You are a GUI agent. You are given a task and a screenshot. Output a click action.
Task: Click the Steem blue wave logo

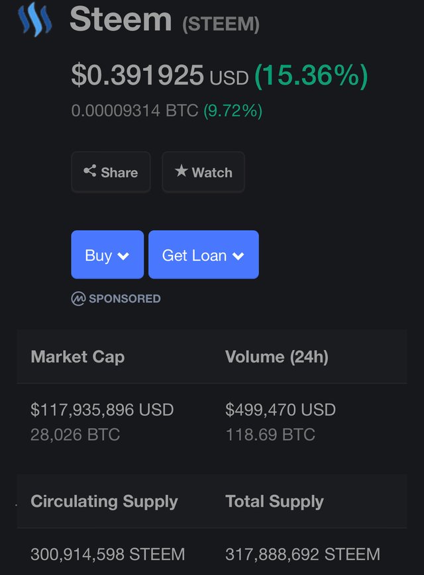(x=35, y=19)
